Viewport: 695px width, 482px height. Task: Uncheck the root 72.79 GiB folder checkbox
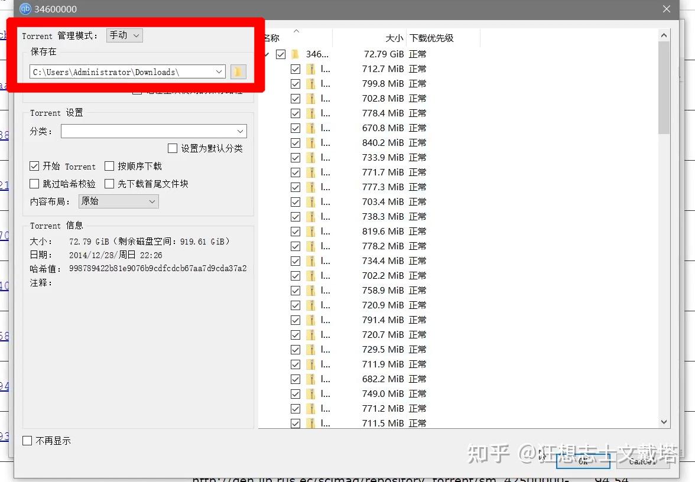(x=281, y=54)
